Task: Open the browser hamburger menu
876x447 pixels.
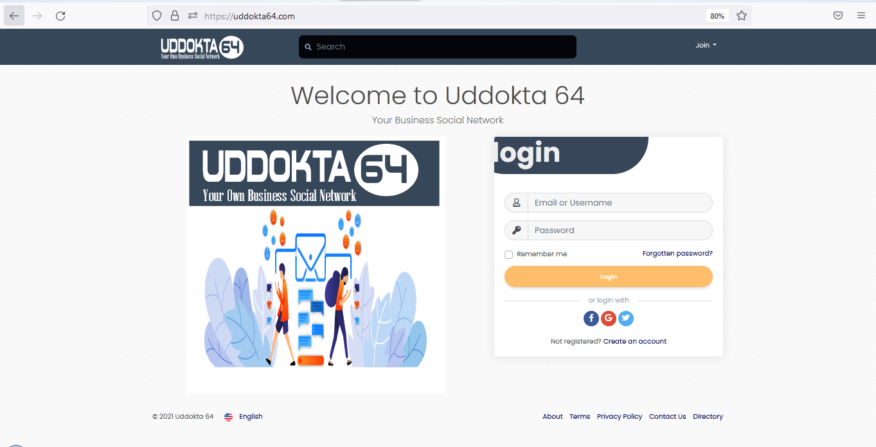Action: (861, 16)
